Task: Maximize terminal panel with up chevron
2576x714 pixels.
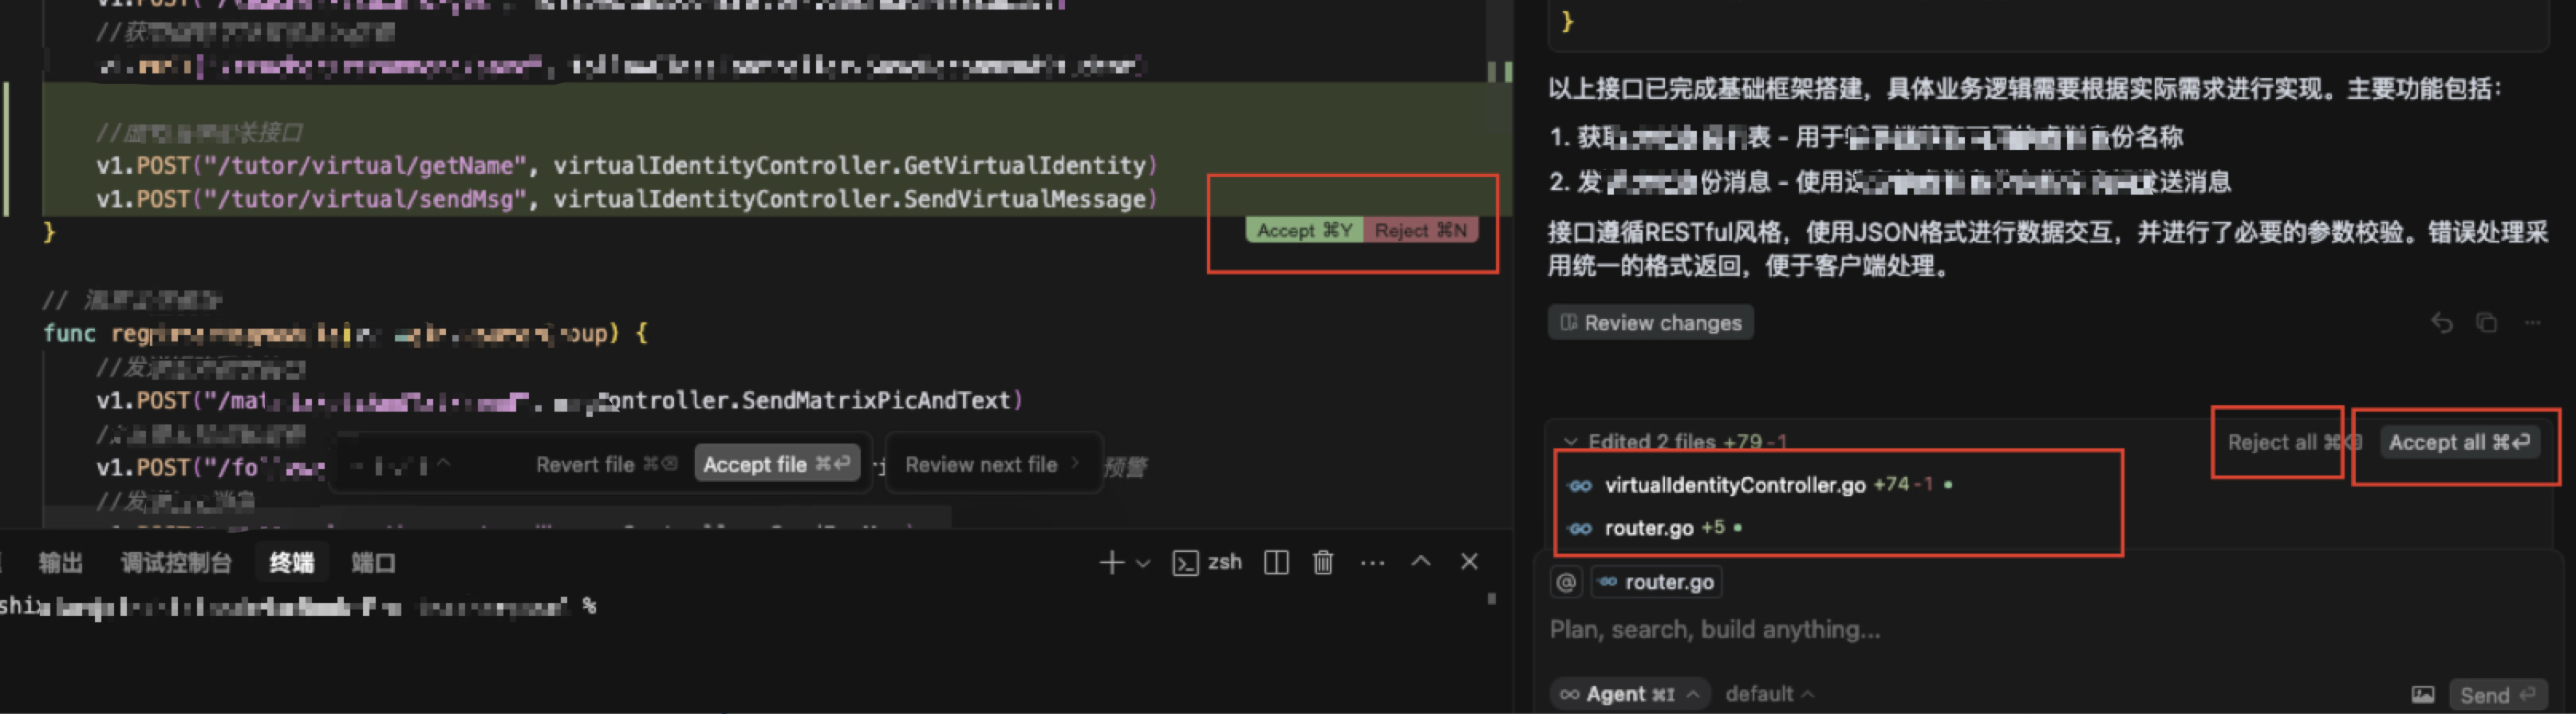Action: pyautogui.click(x=1420, y=562)
